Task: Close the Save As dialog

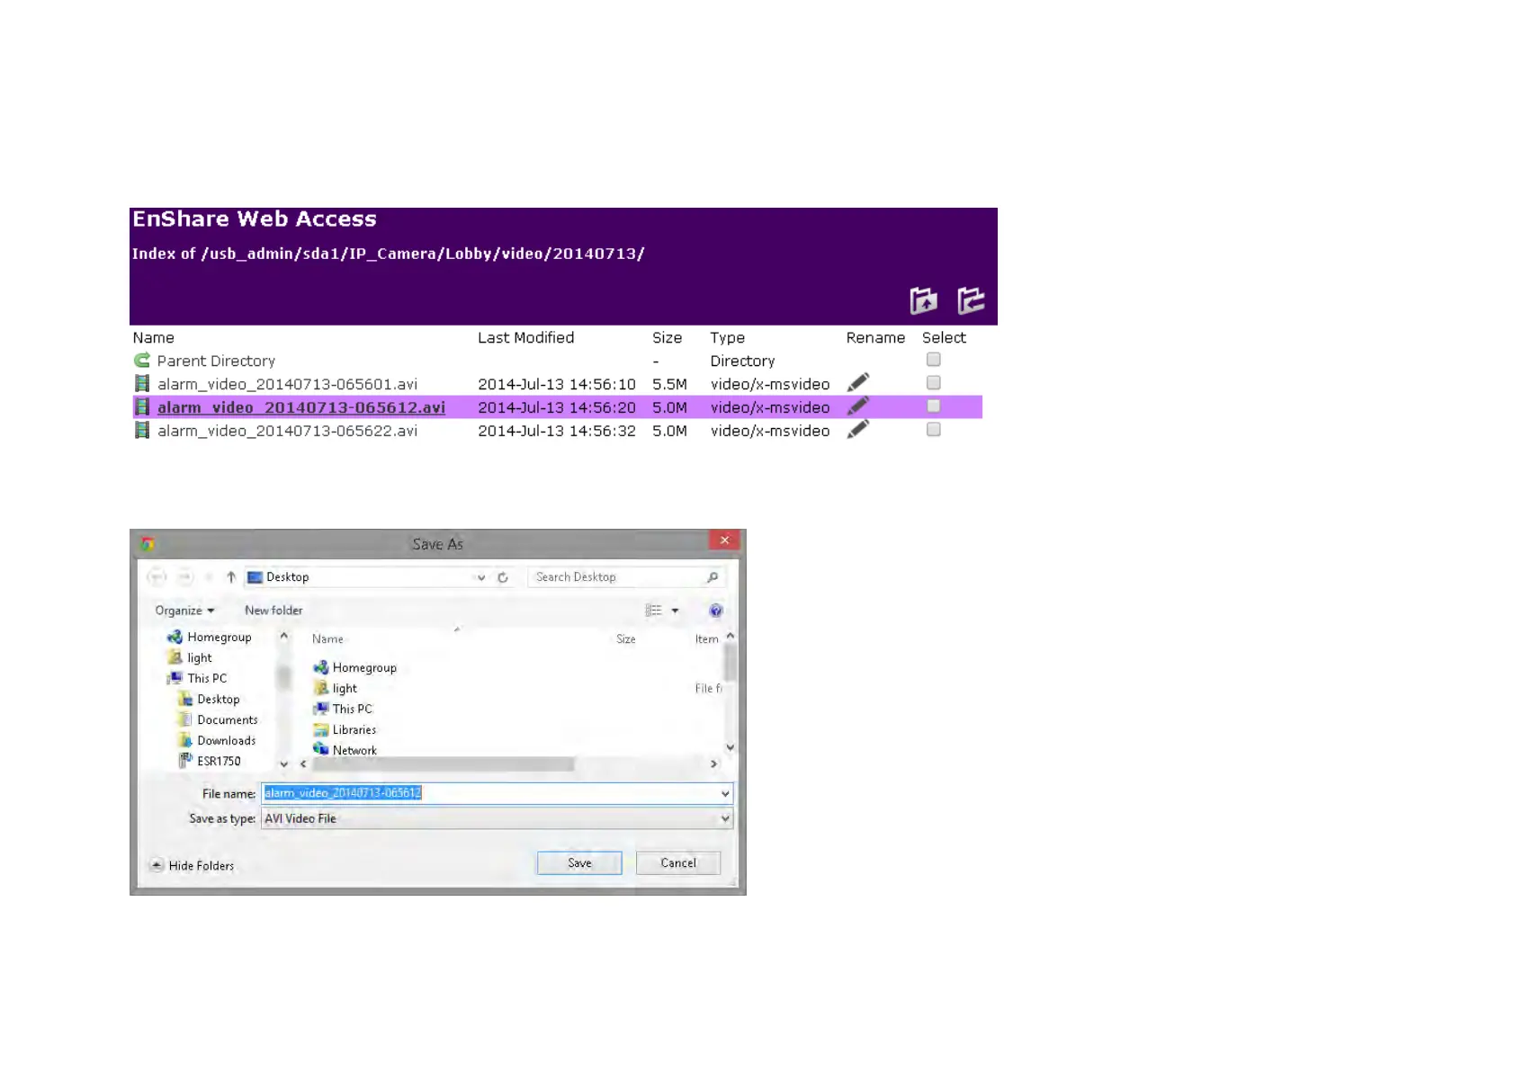Action: tap(724, 540)
